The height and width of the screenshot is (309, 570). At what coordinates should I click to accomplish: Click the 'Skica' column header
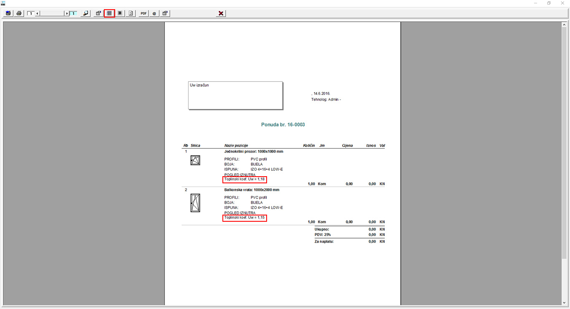pyautogui.click(x=195, y=145)
